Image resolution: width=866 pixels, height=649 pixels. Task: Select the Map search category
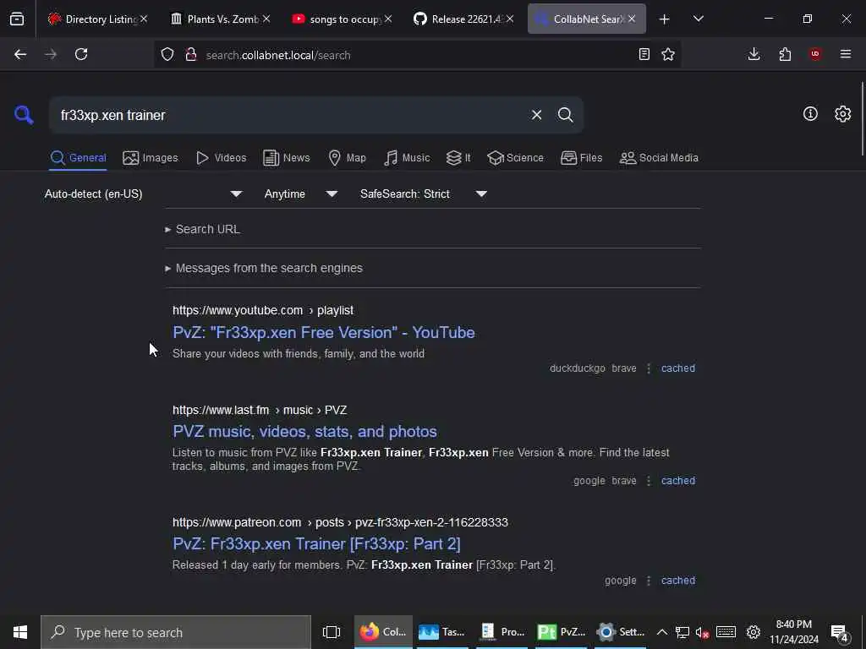click(347, 158)
